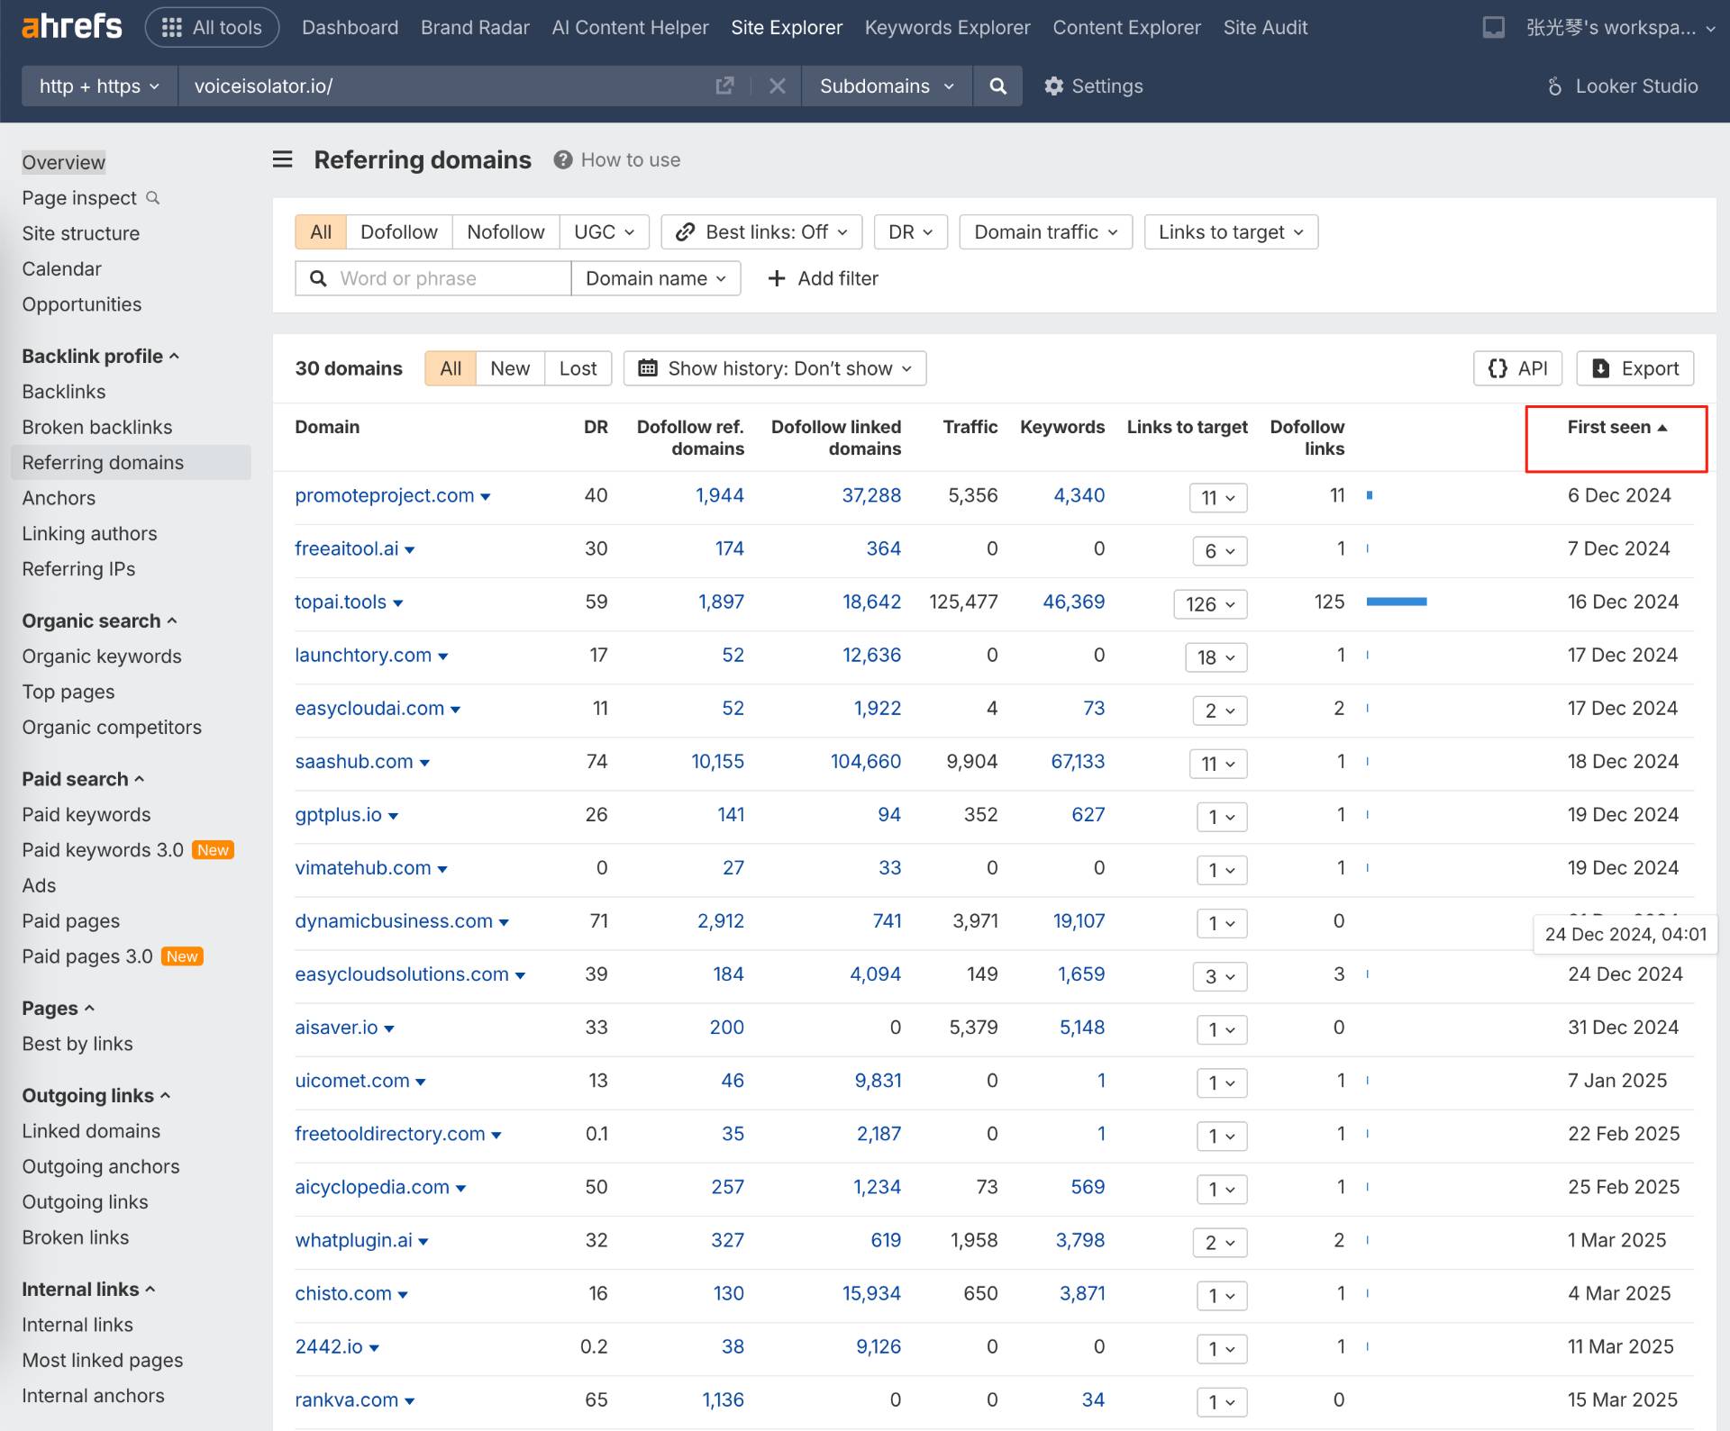This screenshot has width=1730, height=1431.
Task: Open the http + https protocol dropdown
Action: click(100, 86)
